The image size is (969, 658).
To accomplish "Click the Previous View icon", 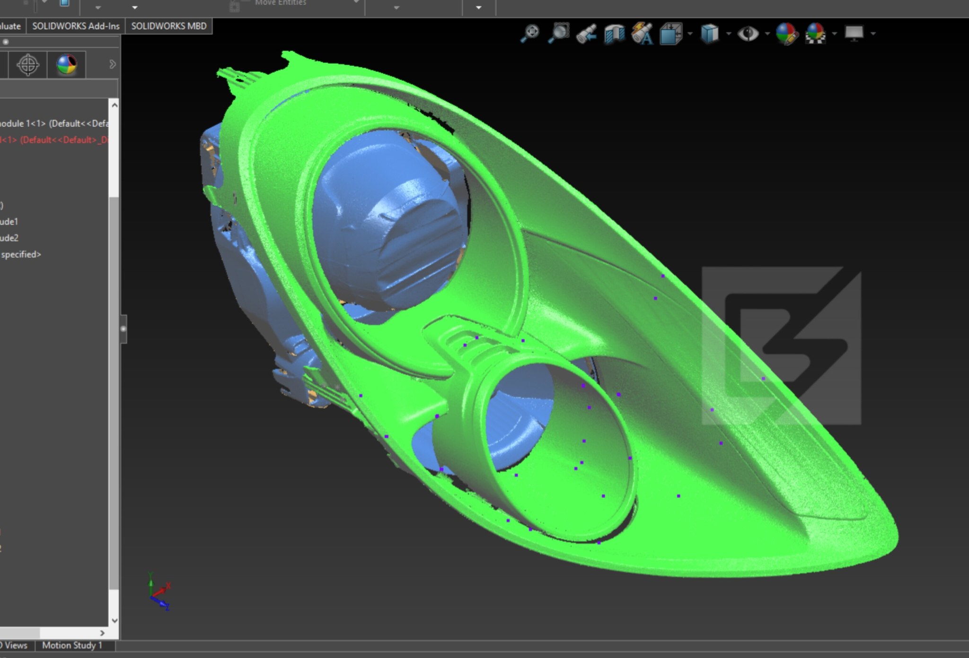I will [x=586, y=34].
